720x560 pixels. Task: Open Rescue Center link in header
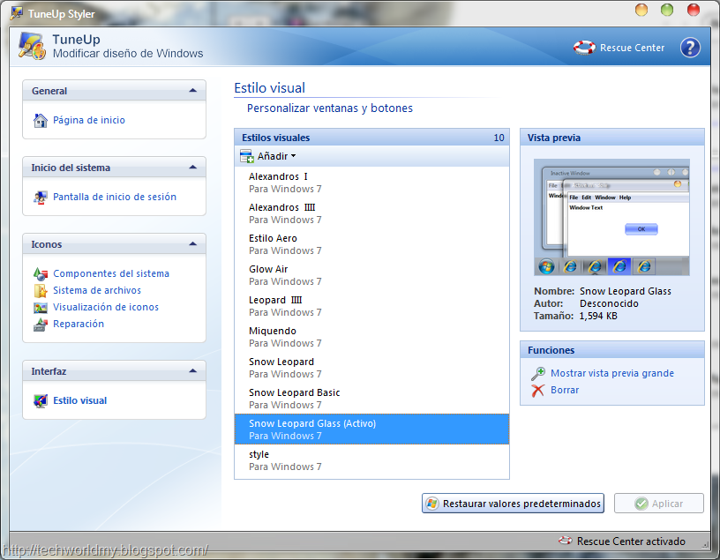point(632,48)
